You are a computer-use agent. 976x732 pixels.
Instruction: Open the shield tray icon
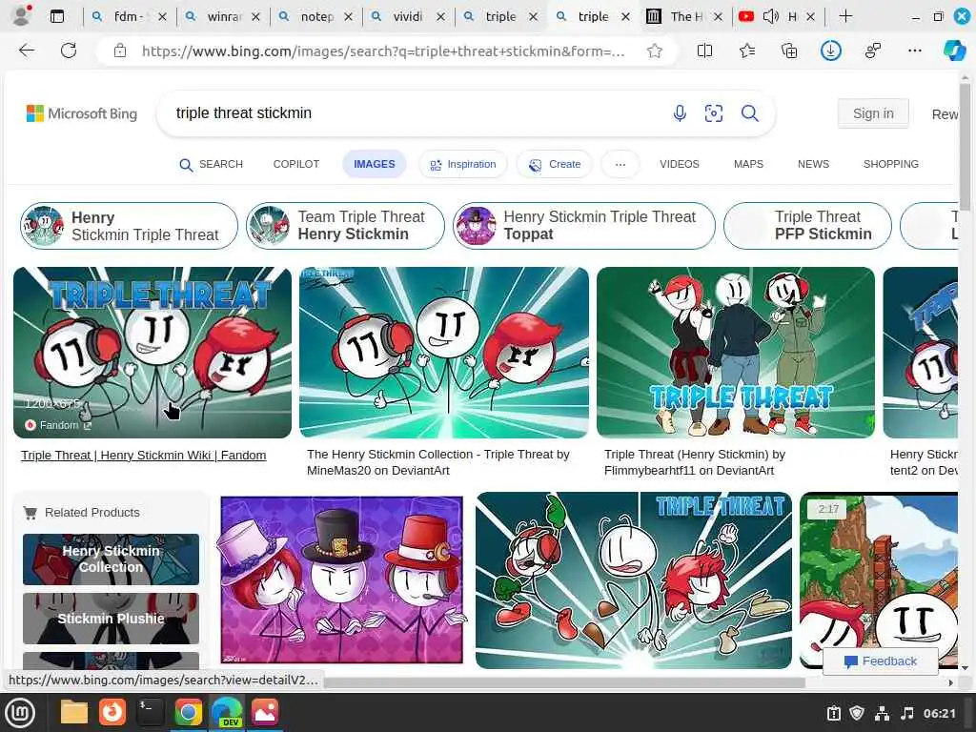(857, 713)
